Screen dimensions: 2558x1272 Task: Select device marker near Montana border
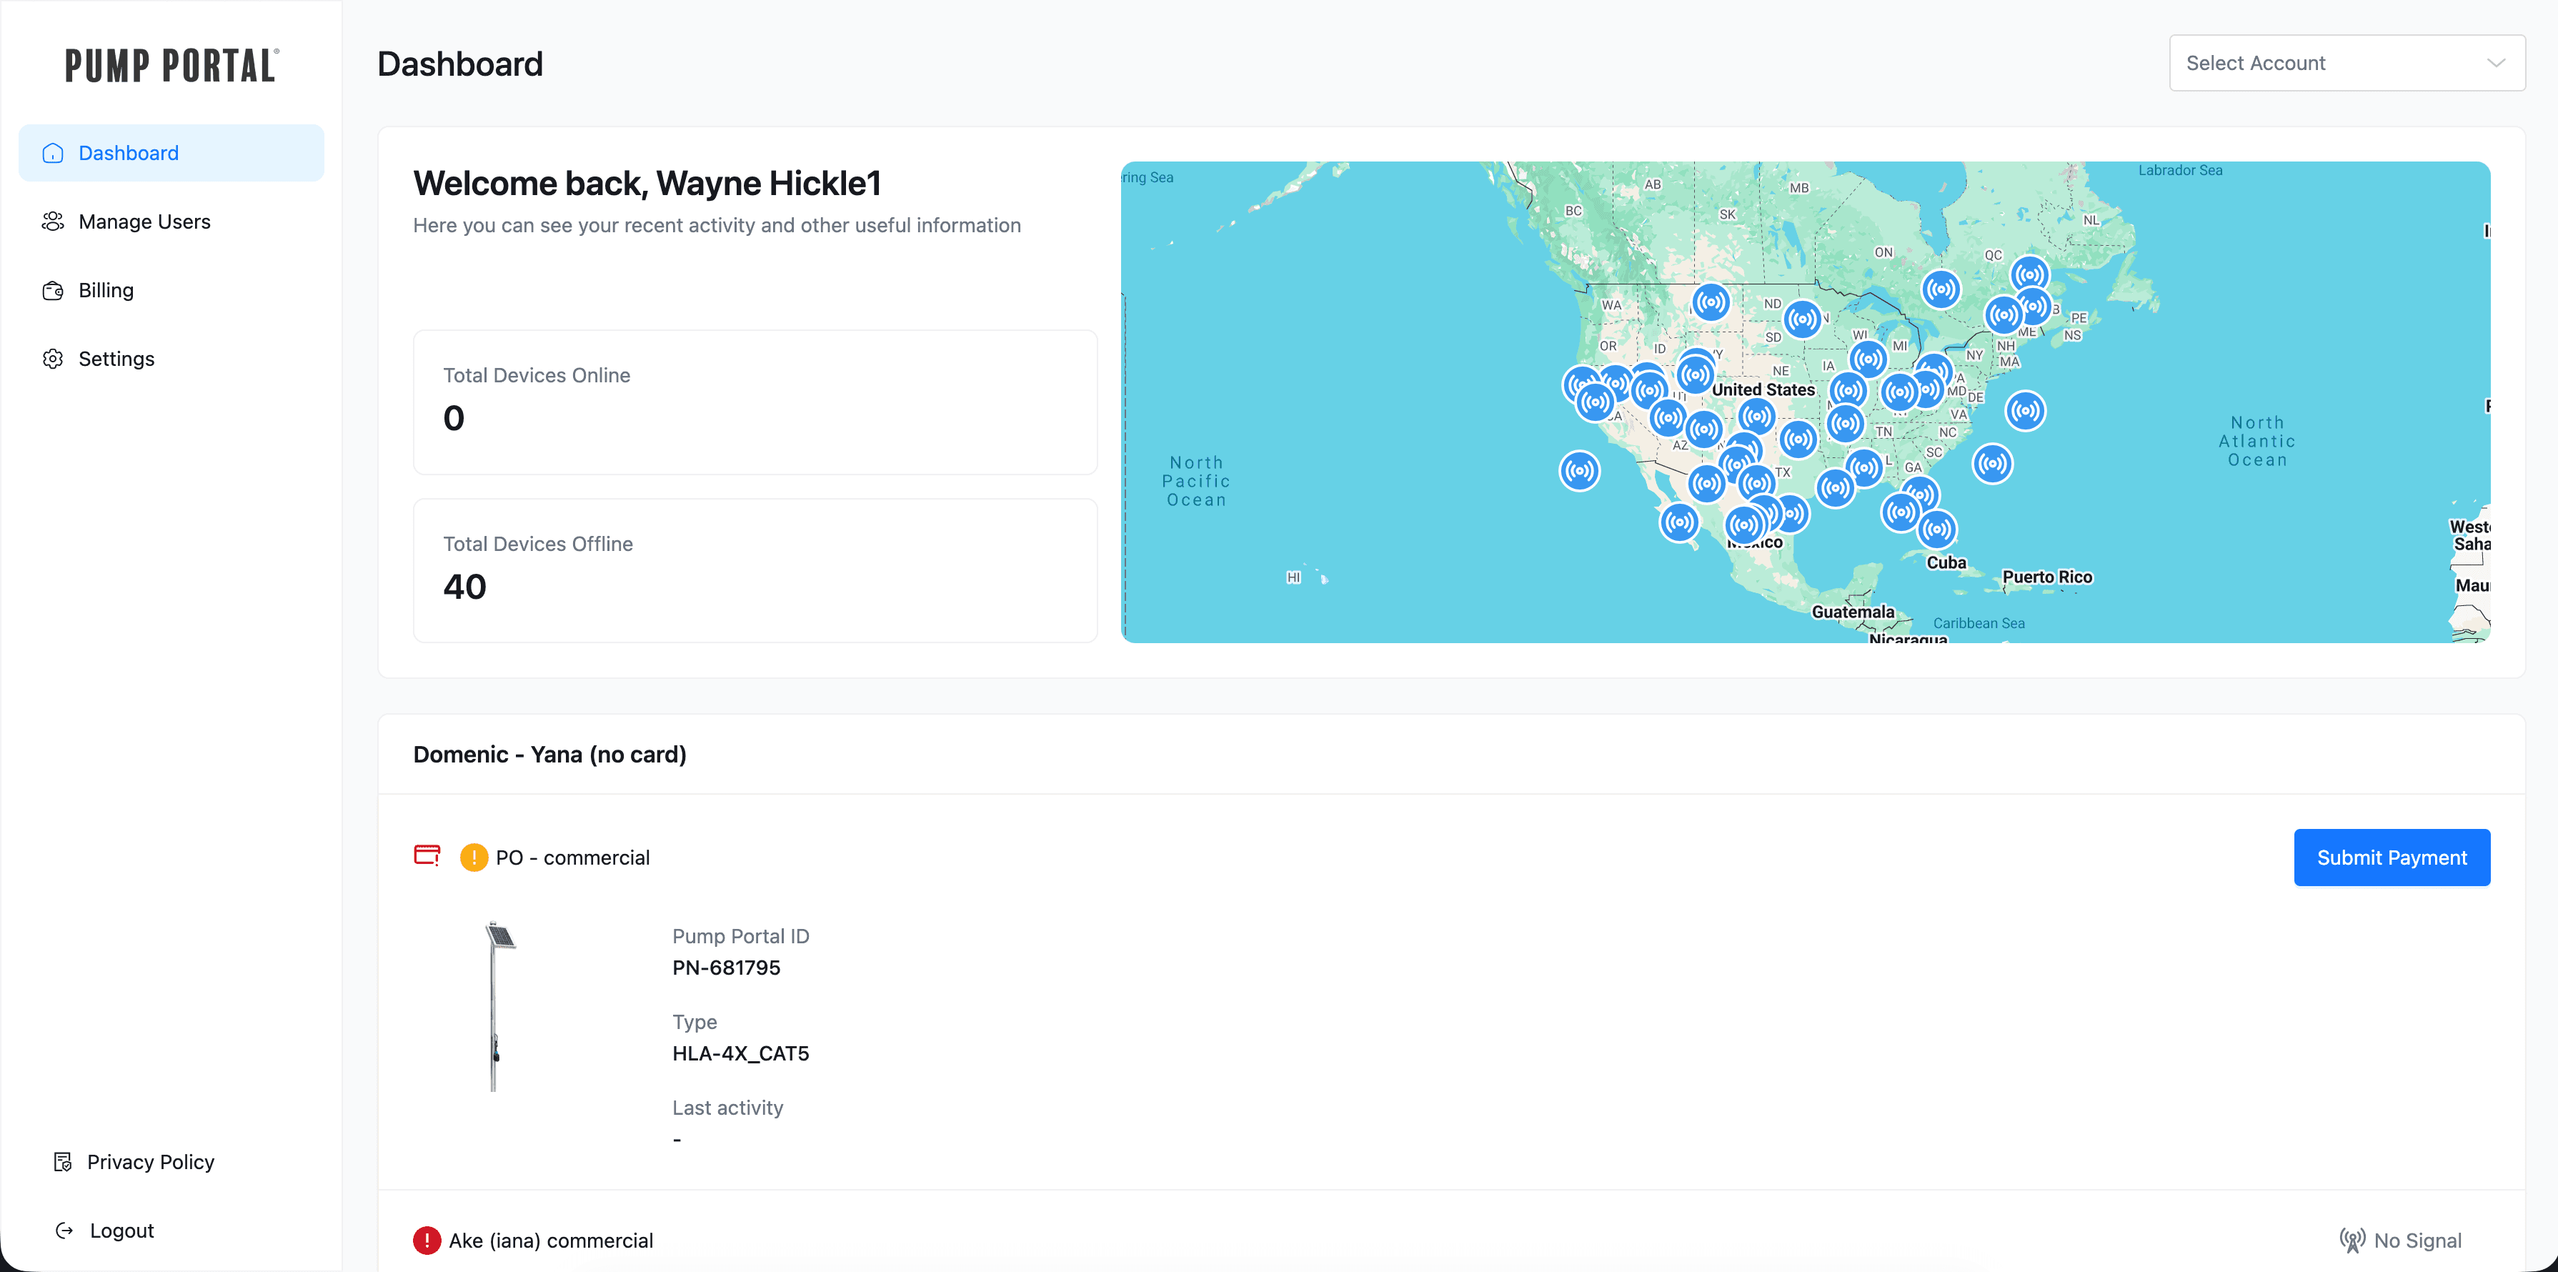pos(1711,302)
